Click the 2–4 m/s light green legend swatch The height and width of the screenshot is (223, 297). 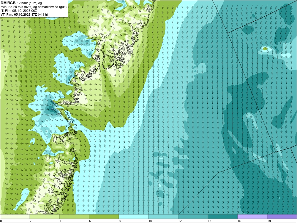point(45,216)
